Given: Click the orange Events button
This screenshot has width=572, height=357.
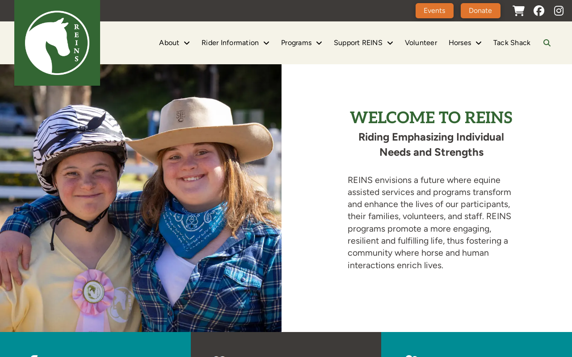Looking at the screenshot, I should (434, 11).
